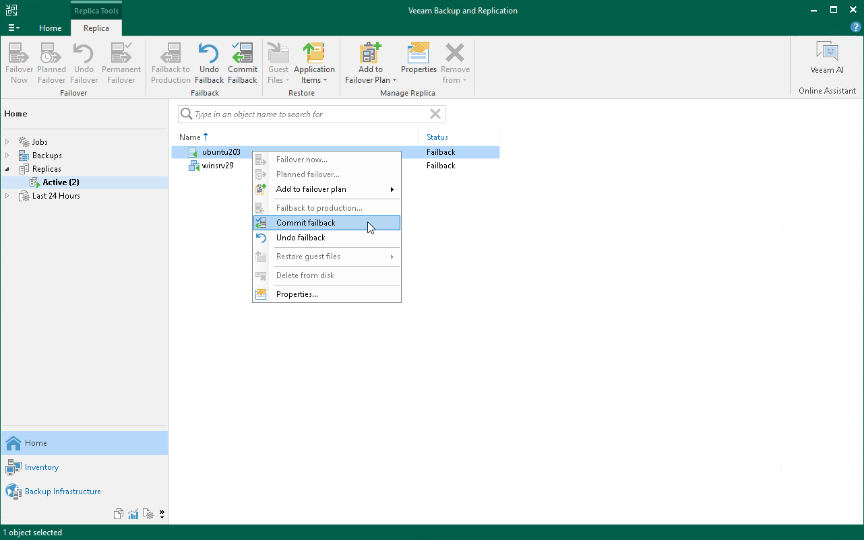Select winsrv29 replica in list

[x=218, y=166]
